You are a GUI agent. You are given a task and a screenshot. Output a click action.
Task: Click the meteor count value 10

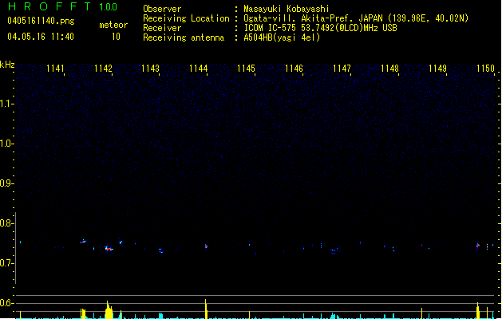pyautogui.click(x=116, y=37)
